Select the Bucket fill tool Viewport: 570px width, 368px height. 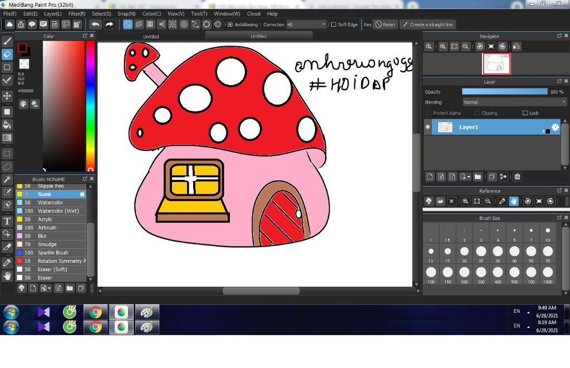tap(7, 125)
